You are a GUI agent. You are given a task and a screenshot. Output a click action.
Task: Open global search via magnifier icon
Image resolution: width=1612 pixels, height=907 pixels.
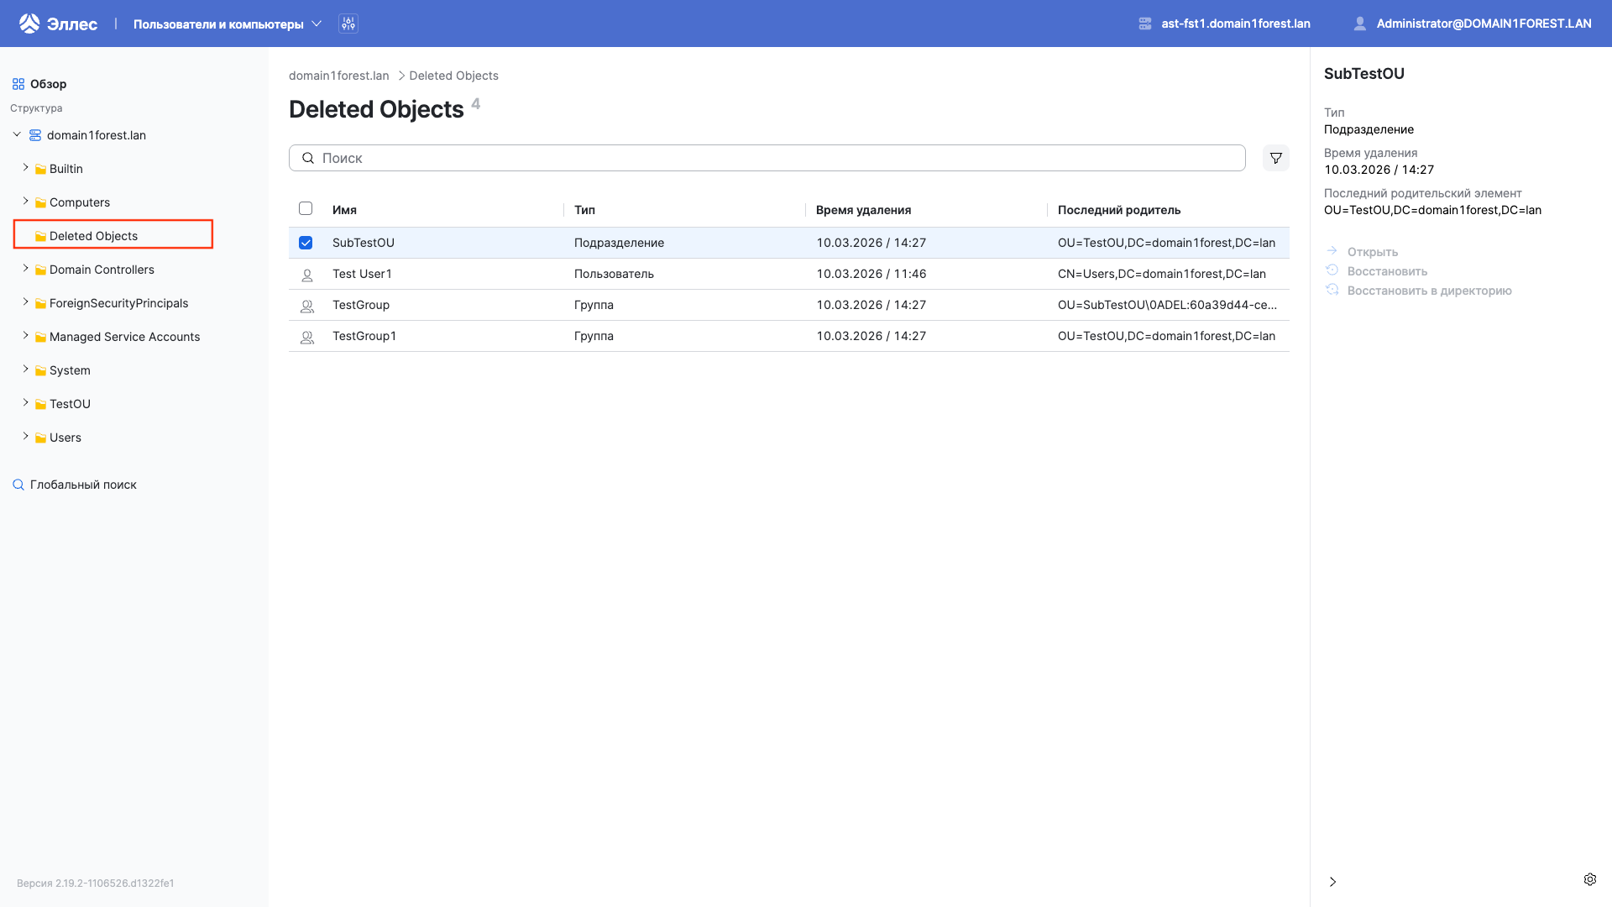point(18,485)
